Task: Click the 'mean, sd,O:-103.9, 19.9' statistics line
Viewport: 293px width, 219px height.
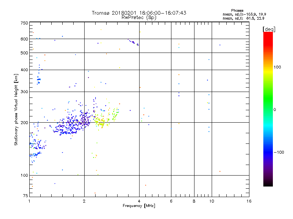Action: point(244,14)
